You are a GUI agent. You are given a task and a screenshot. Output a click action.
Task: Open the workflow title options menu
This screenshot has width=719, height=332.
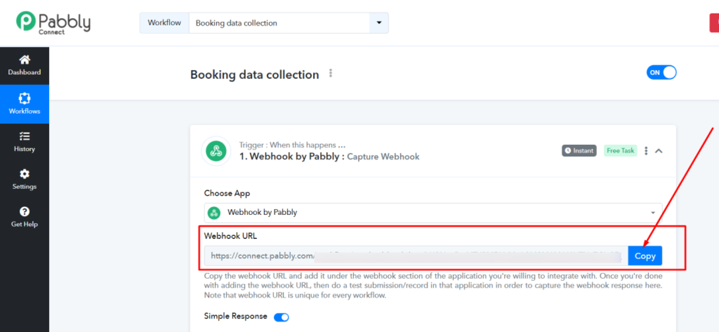pyautogui.click(x=330, y=73)
